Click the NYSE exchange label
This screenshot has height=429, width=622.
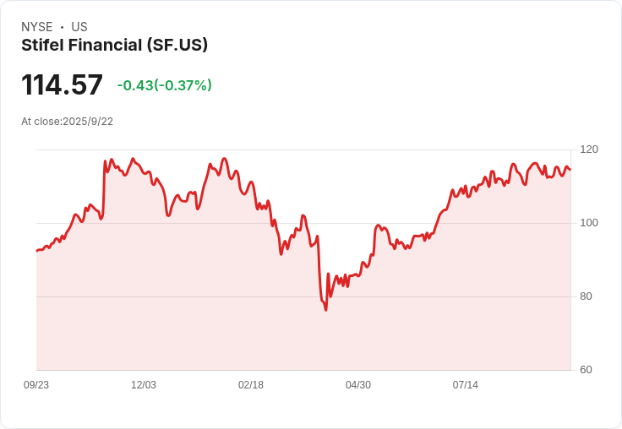click(x=37, y=27)
